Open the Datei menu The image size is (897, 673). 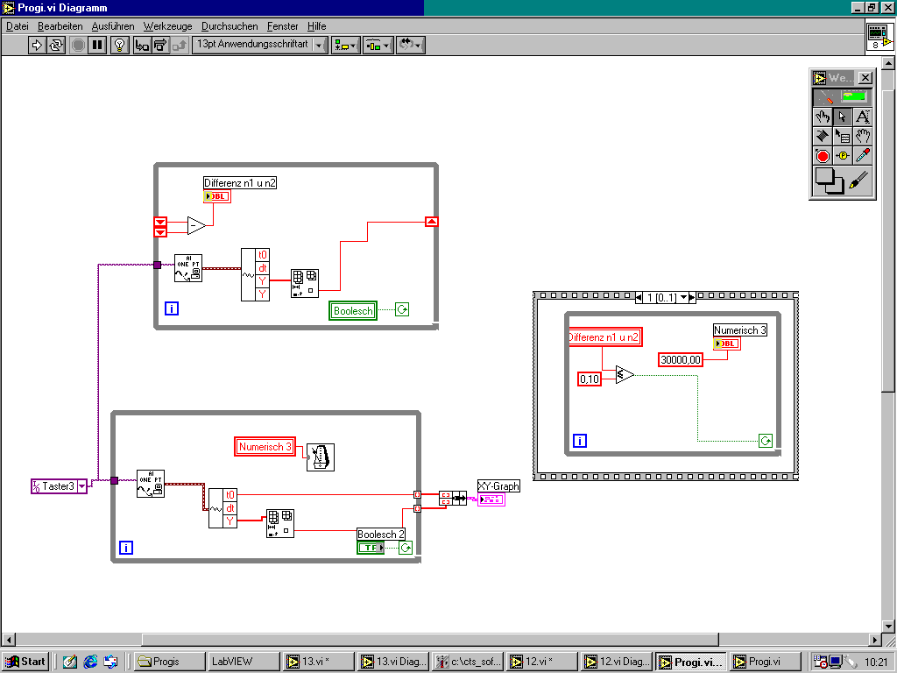click(18, 26)
